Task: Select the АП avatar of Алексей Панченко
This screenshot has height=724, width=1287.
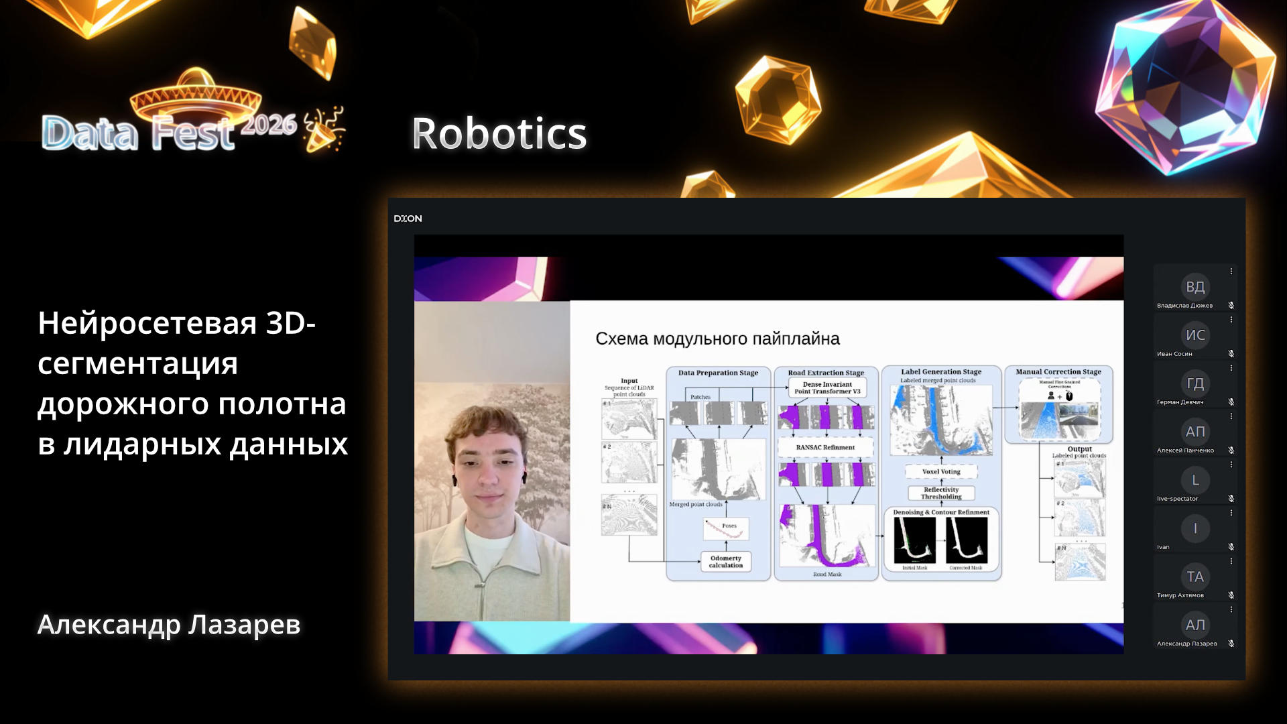Action: [x=1195, y=432]
